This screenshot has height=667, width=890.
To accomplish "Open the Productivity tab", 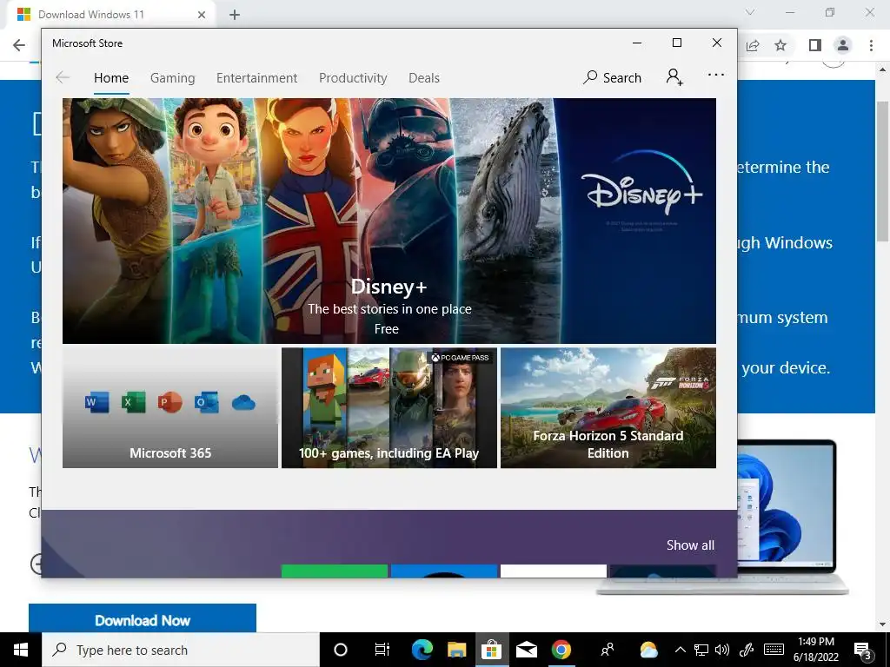I will coord(353,77).
